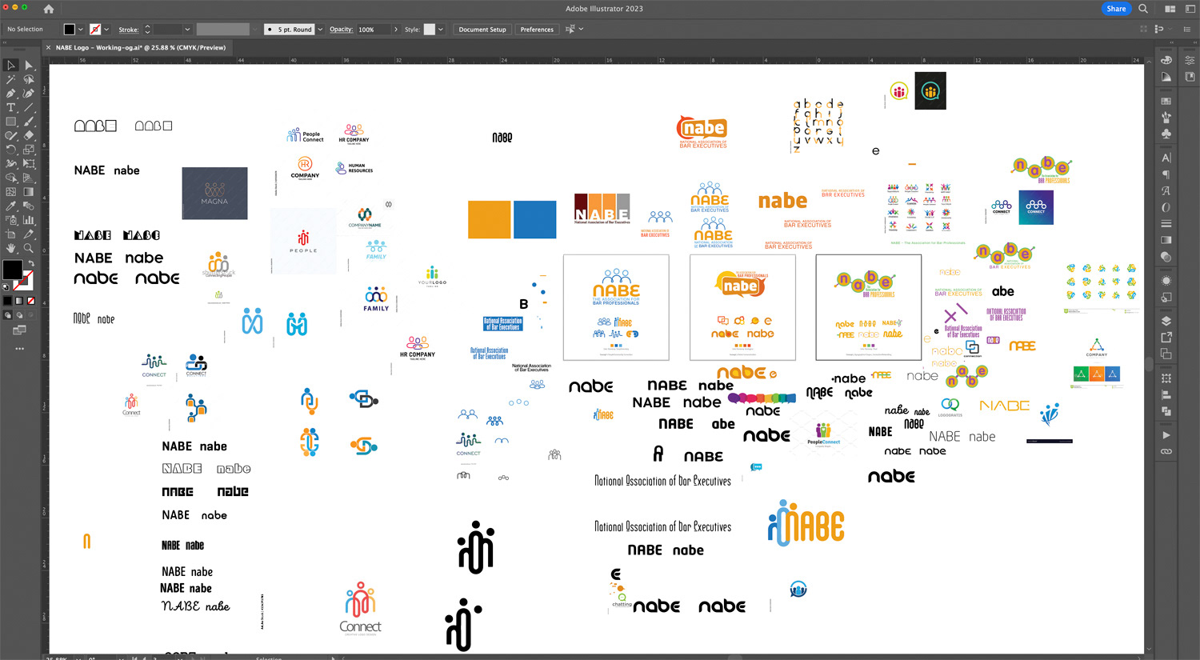Image resolution: width=1200 pixels, height=660 pixels.
Task: Edit the Opacity 100% field
Action: (373, 30)
